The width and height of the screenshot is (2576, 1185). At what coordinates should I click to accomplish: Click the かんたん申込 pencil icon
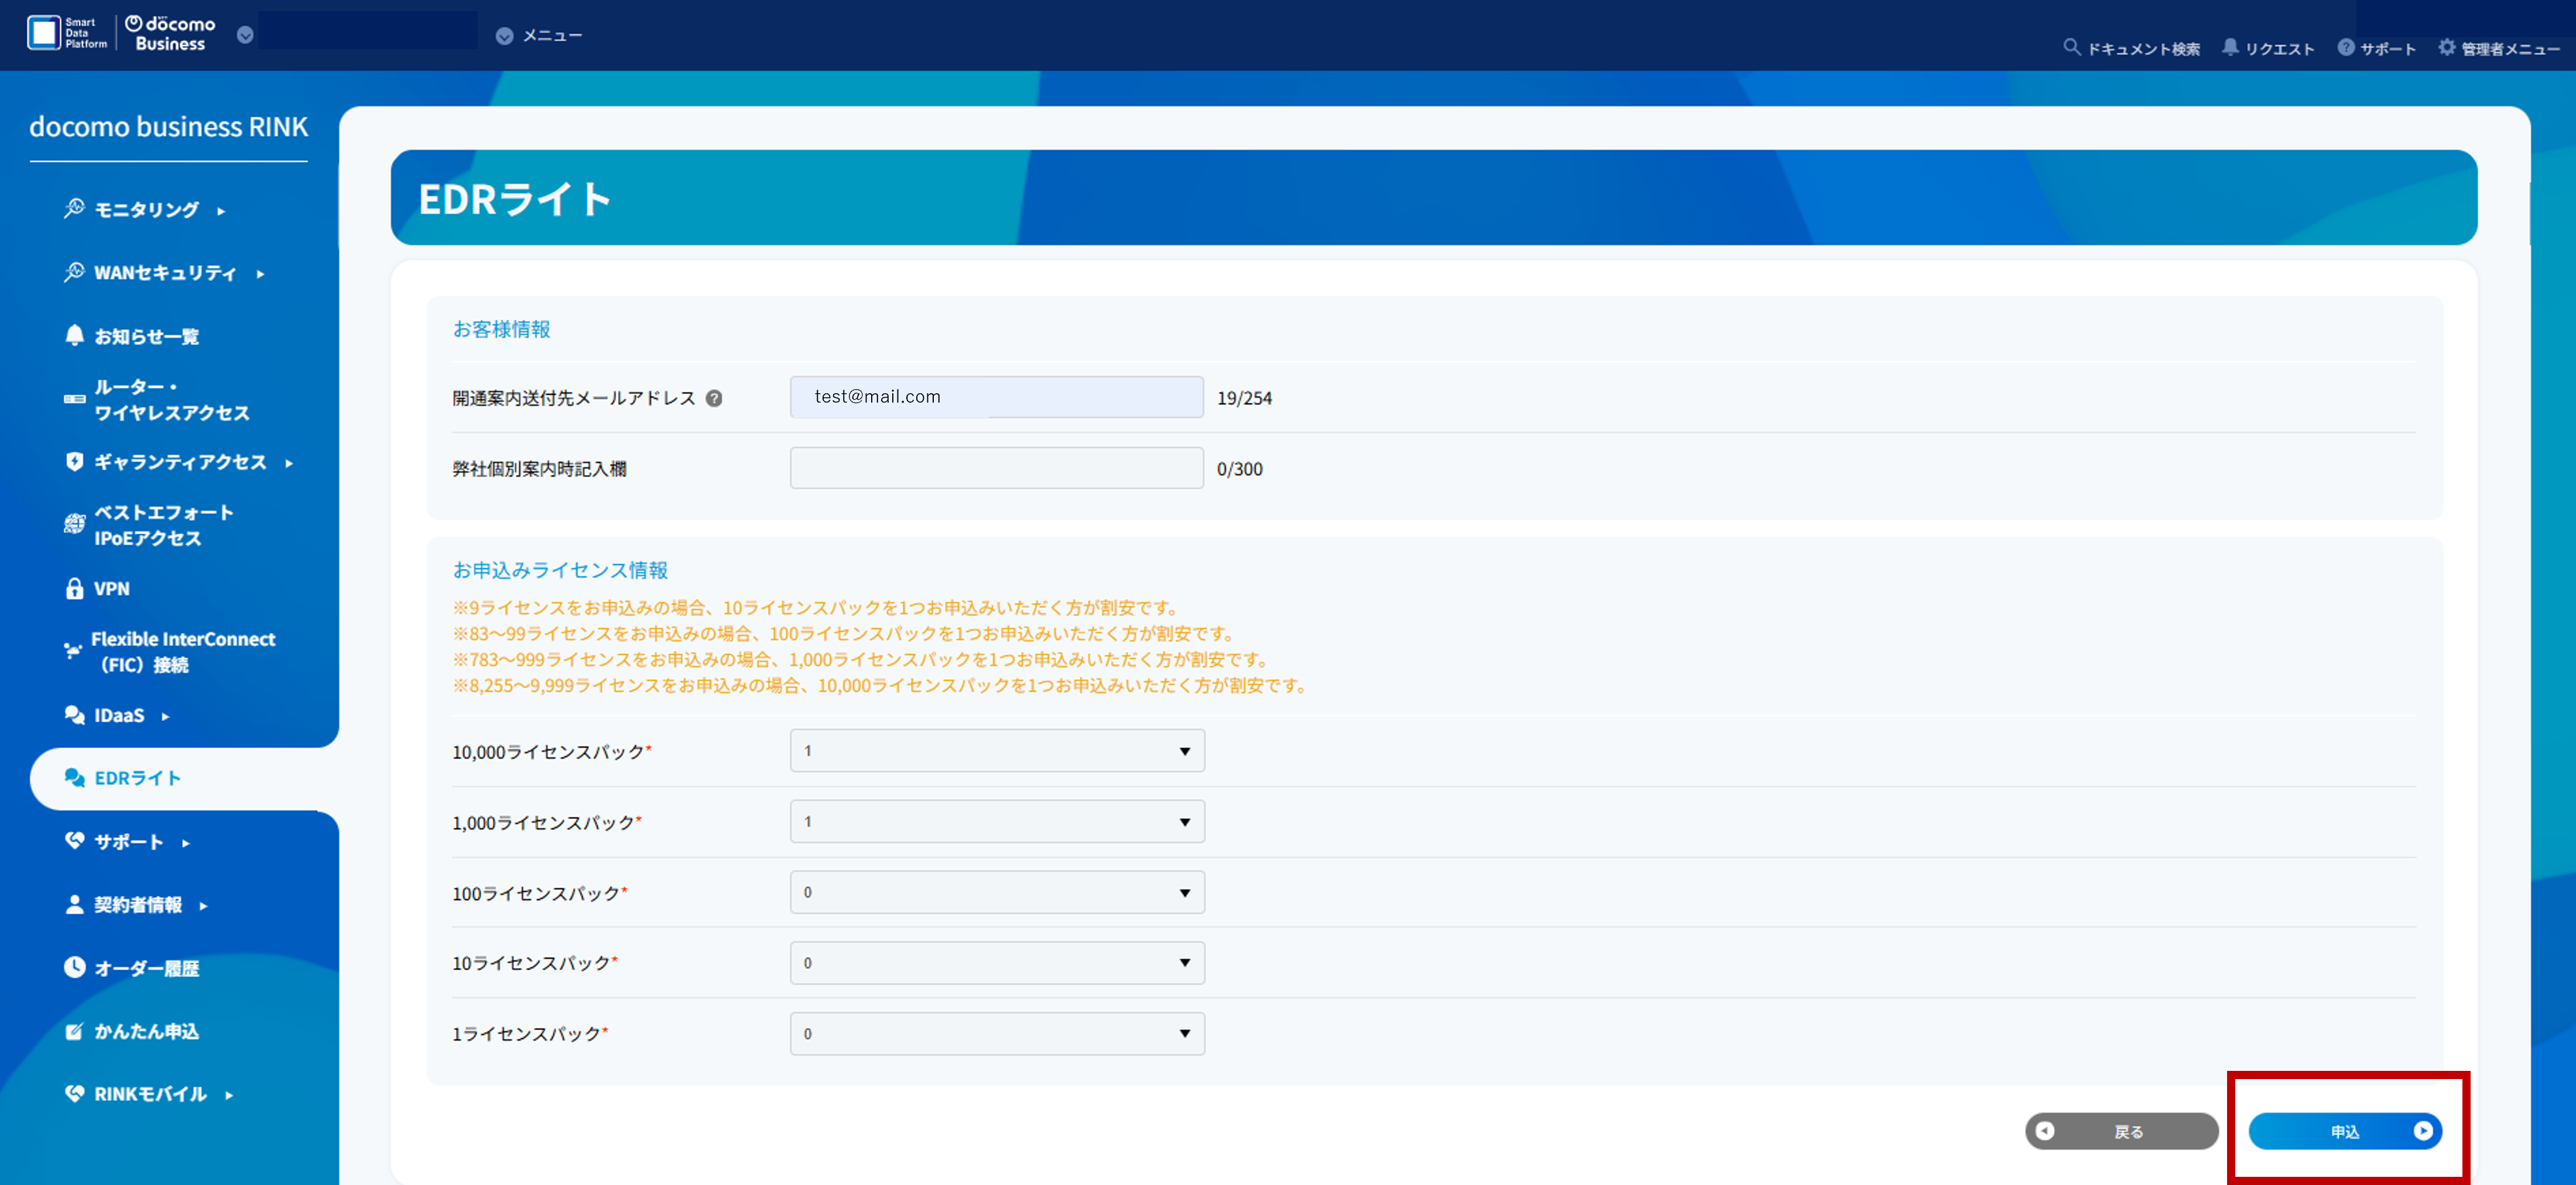pos(75,1031)
